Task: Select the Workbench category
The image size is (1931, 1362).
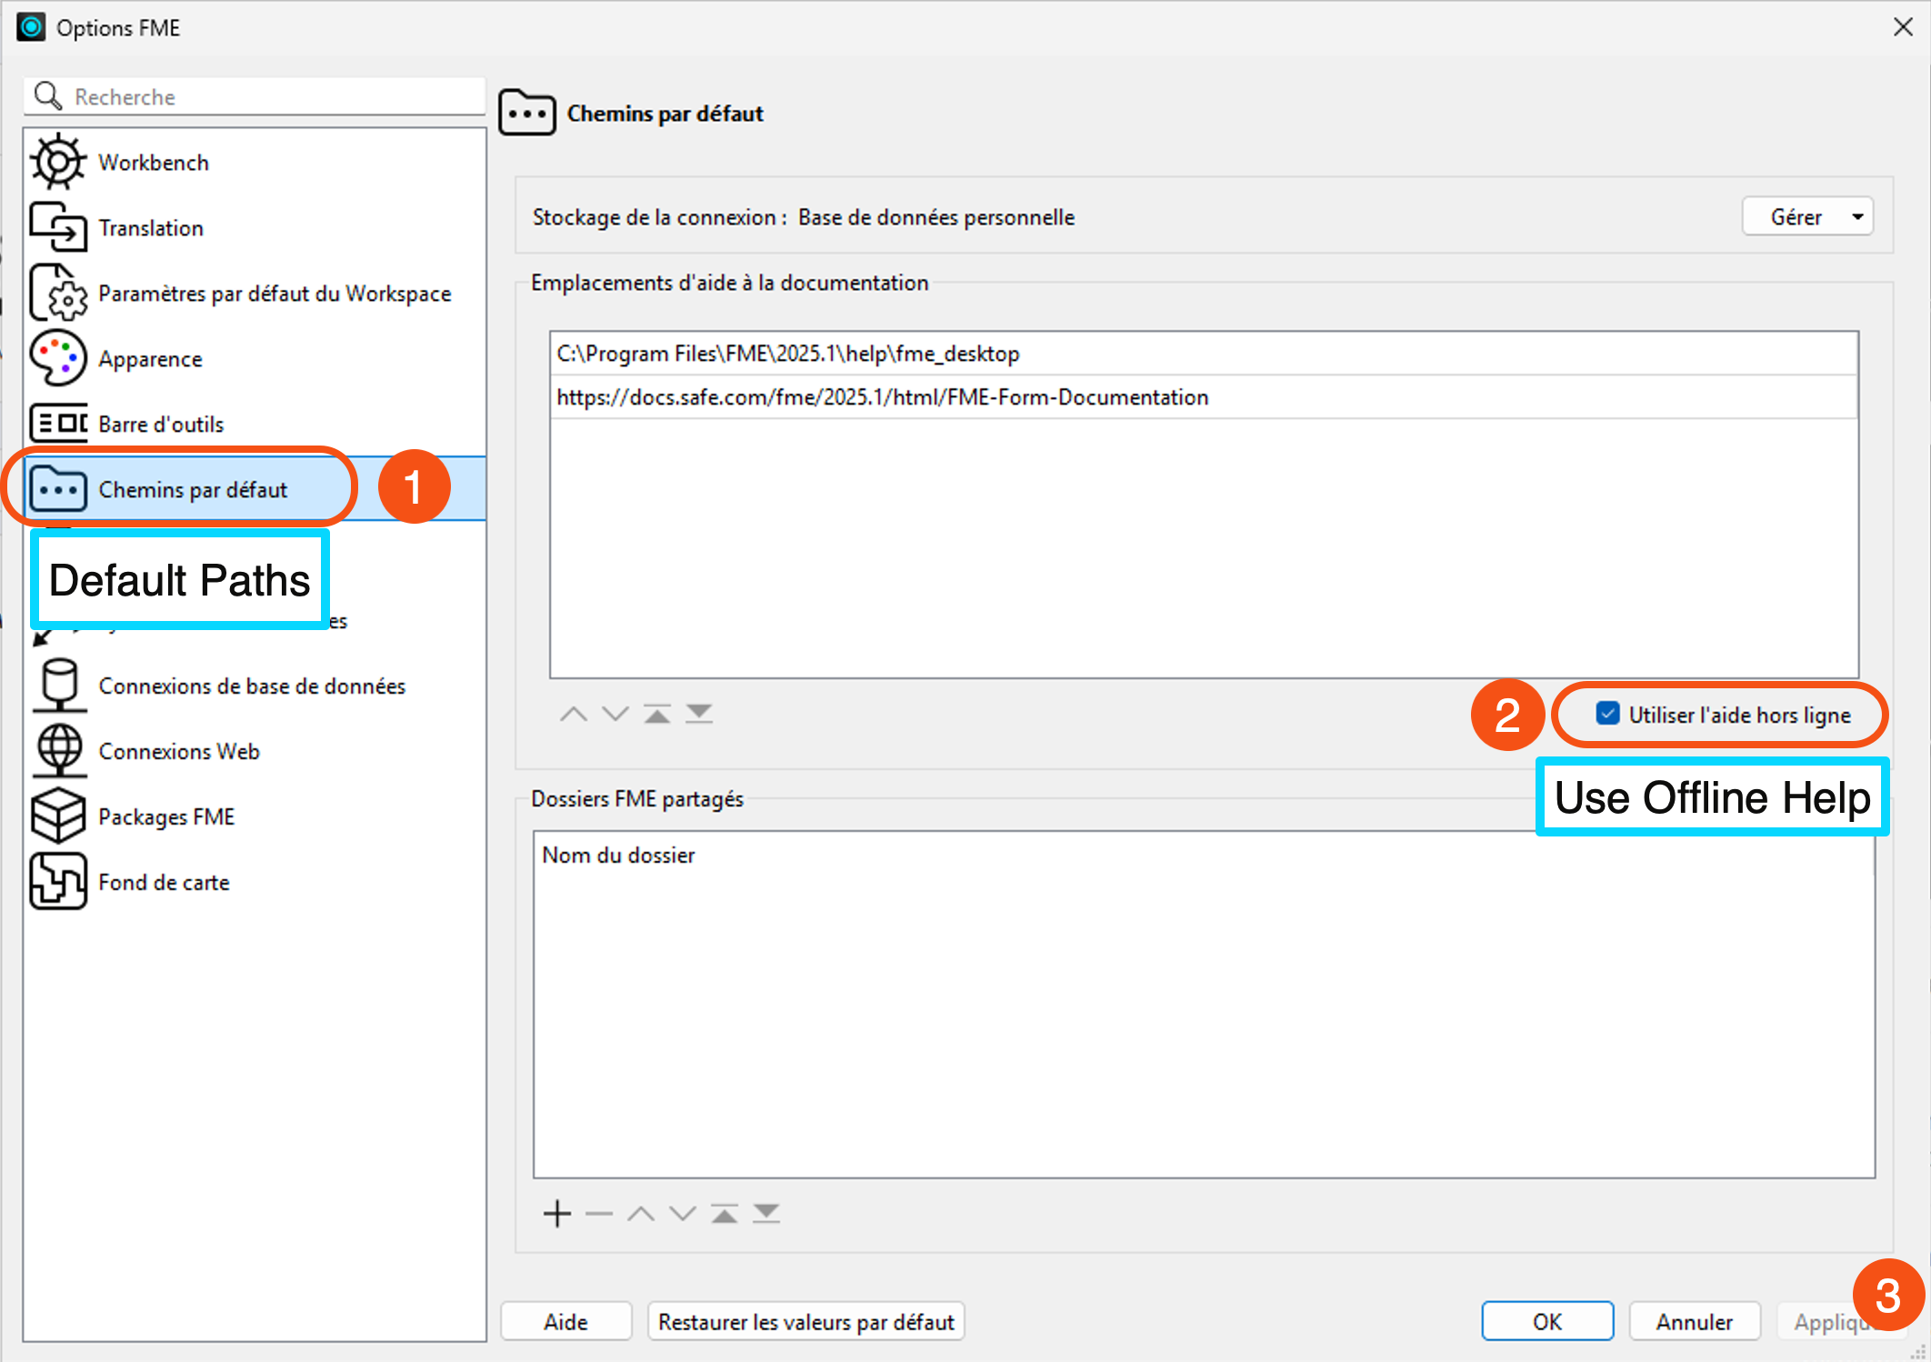Action: pos(255,162)
